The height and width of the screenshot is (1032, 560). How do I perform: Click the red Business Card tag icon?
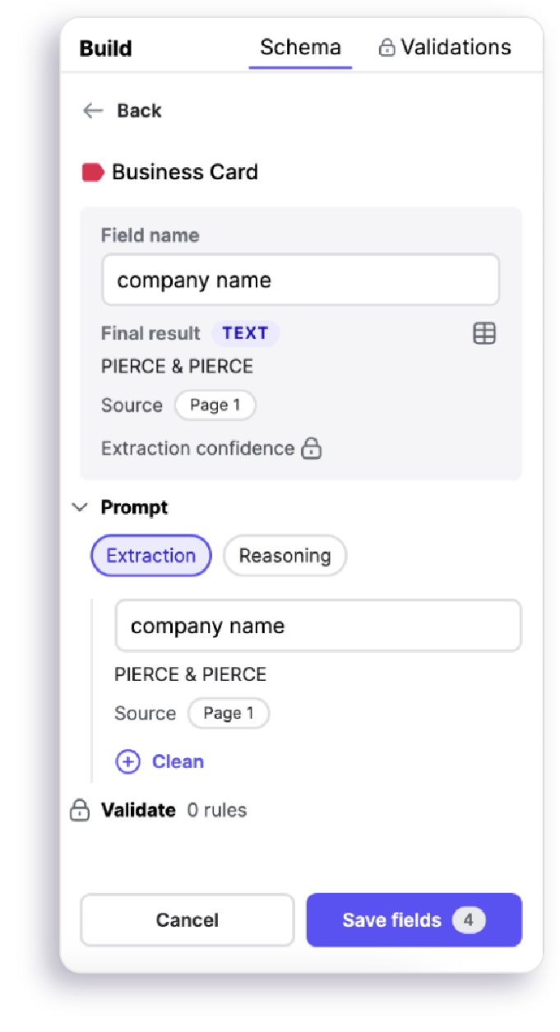(x=93, y=172)
